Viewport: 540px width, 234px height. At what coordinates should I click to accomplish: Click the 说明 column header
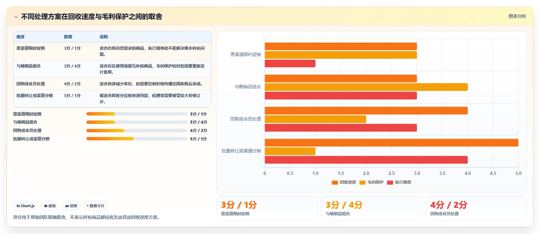[104, 37]
